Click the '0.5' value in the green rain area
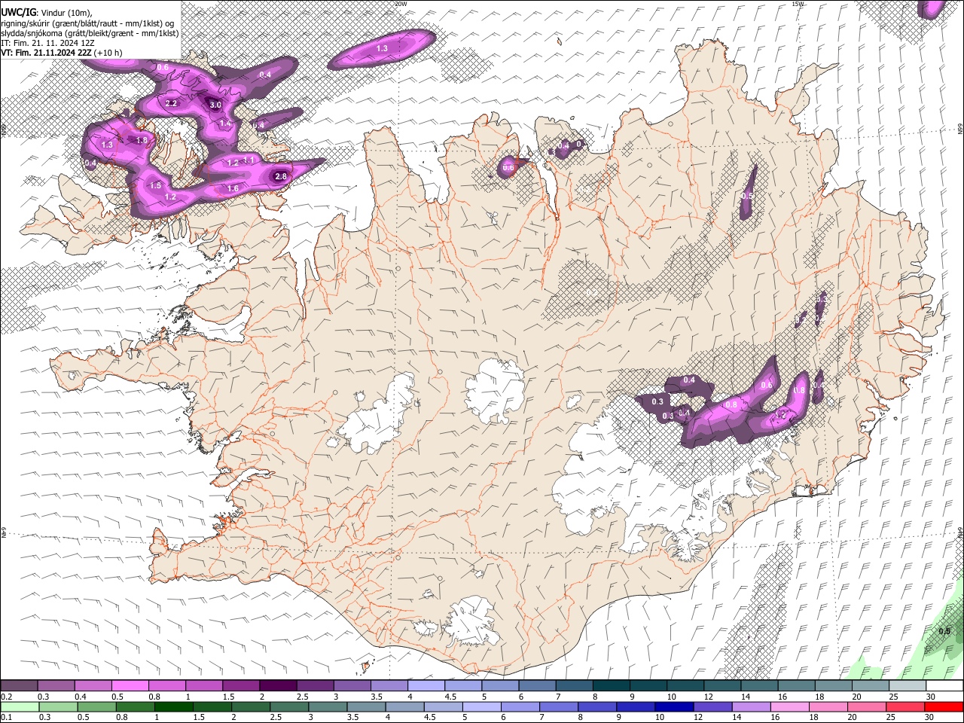The width and height of the screenshot is (964, 723). [944, 631]
